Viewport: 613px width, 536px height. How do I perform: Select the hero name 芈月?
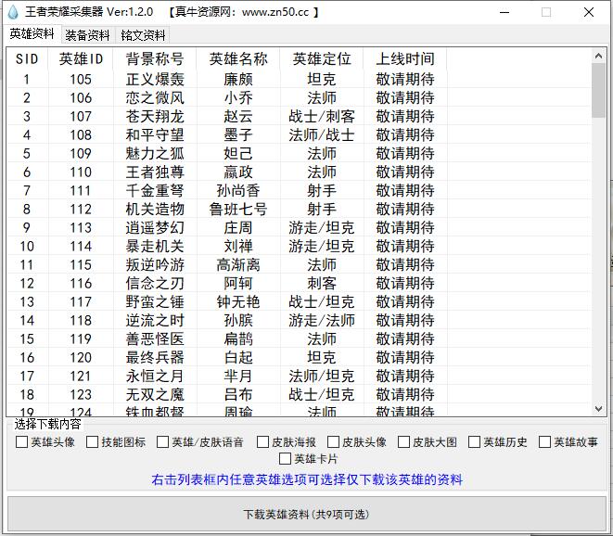point(238,376)
